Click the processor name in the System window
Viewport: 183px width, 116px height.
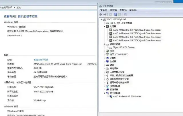(58, 64)
